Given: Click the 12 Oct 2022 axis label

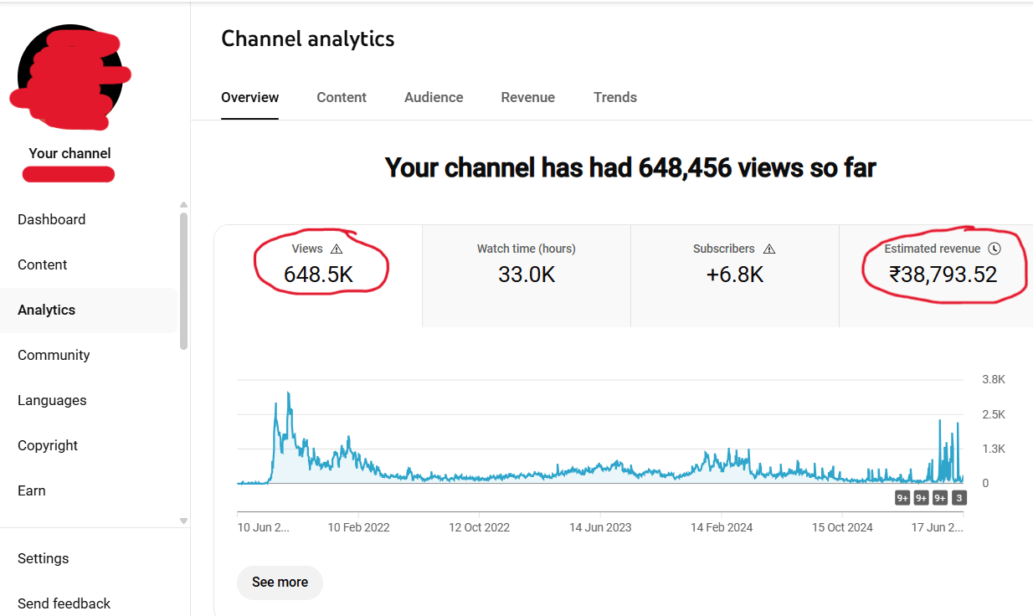Looking at the screenshot, I should coord(479,527).
